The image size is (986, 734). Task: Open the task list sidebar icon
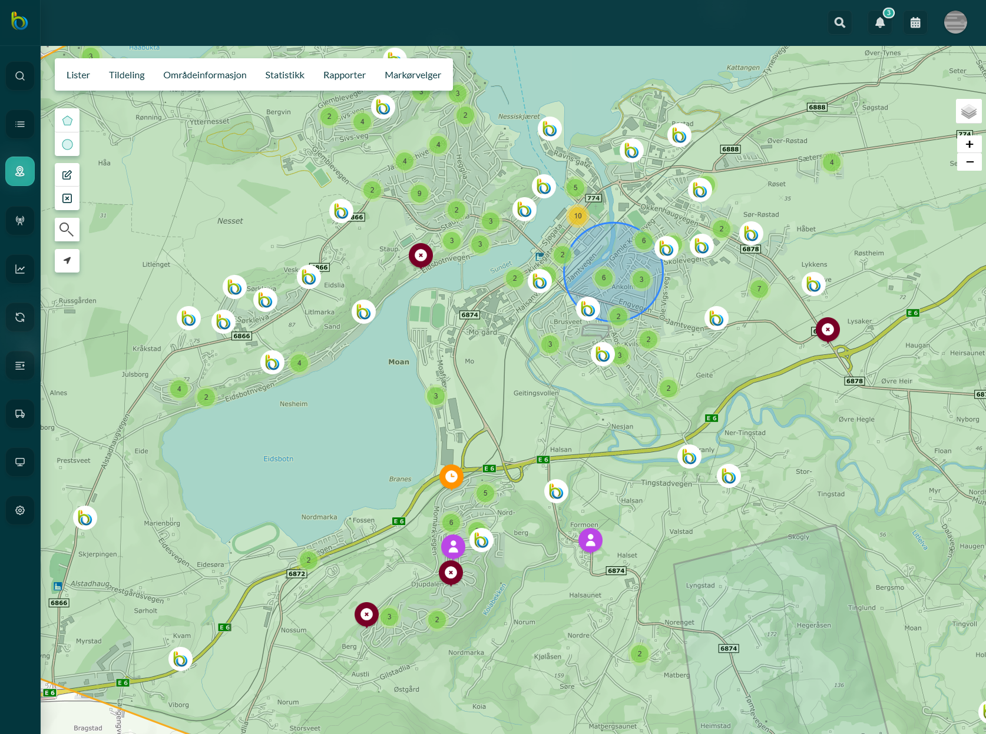coord(20,366)
